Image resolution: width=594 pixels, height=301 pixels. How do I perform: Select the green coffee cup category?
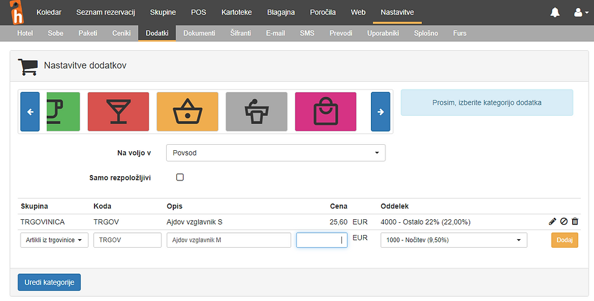(64, 111)
